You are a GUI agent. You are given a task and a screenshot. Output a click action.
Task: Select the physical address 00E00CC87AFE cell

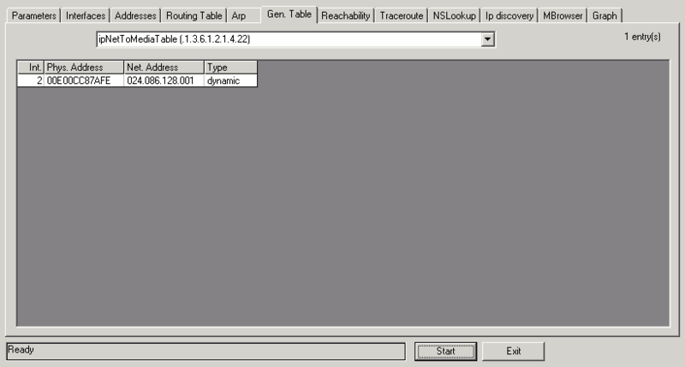click(x=84, y=80)
